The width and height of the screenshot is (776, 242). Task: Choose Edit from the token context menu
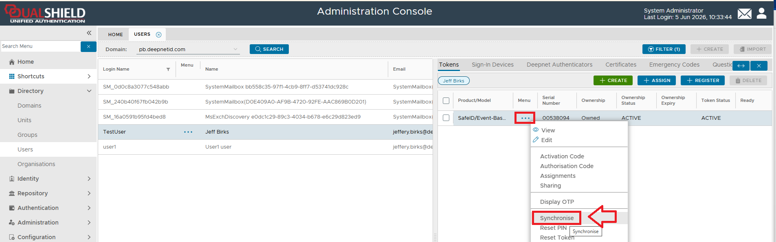point(547,140)
